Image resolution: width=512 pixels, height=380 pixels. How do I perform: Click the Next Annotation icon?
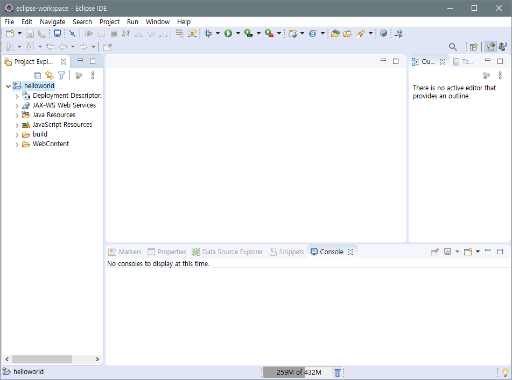pyautogui.click(x=10, y=47)
